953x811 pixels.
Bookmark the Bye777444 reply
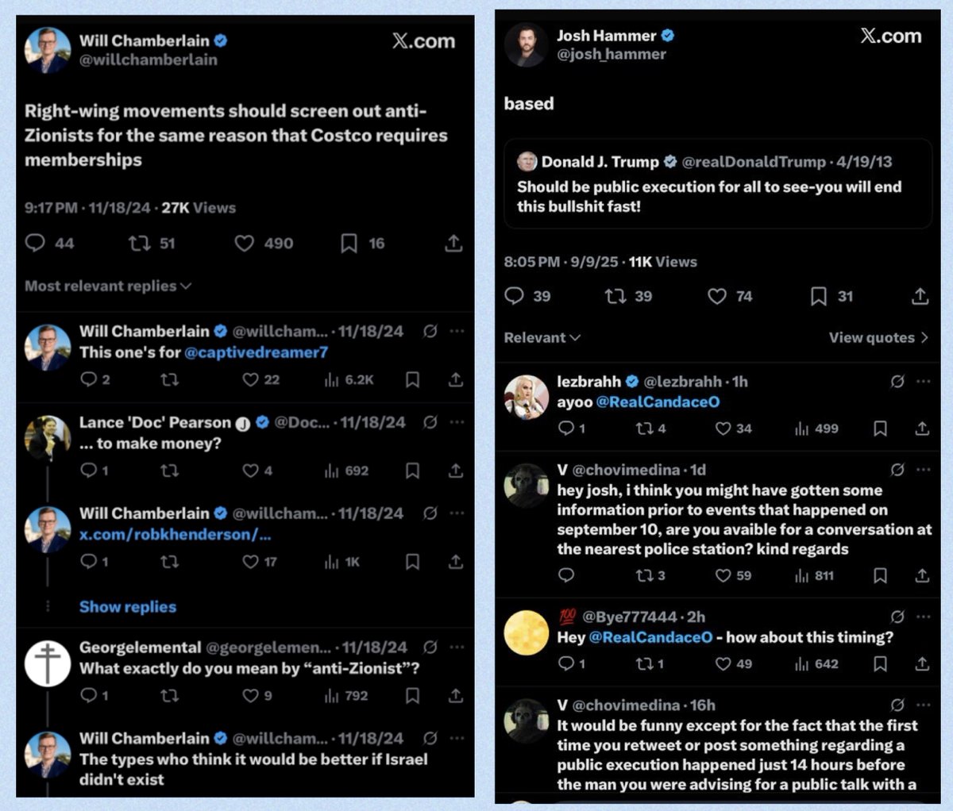[x=880, y=663]
